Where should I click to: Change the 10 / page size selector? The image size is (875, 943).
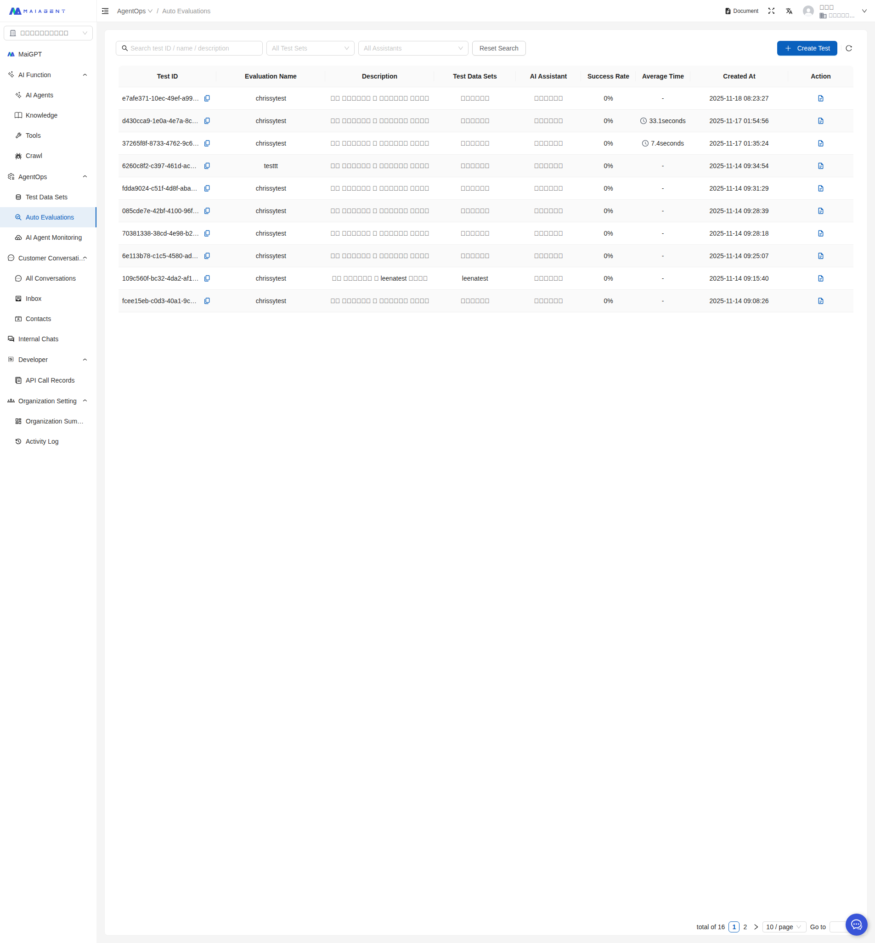tap(784, 927)
